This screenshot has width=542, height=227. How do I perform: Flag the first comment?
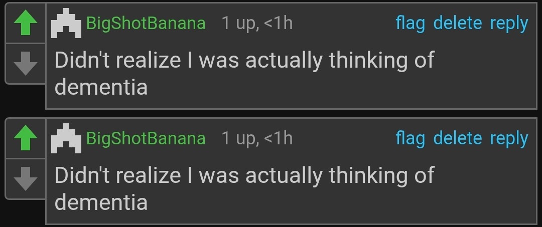(410, 24)
